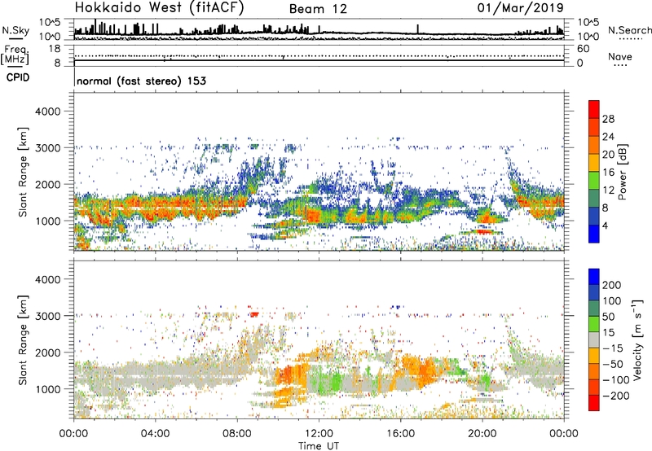The width and height of the screenshot is (652, 451).
Task: Click the 'Time UT' axis title
Action: 319,446
